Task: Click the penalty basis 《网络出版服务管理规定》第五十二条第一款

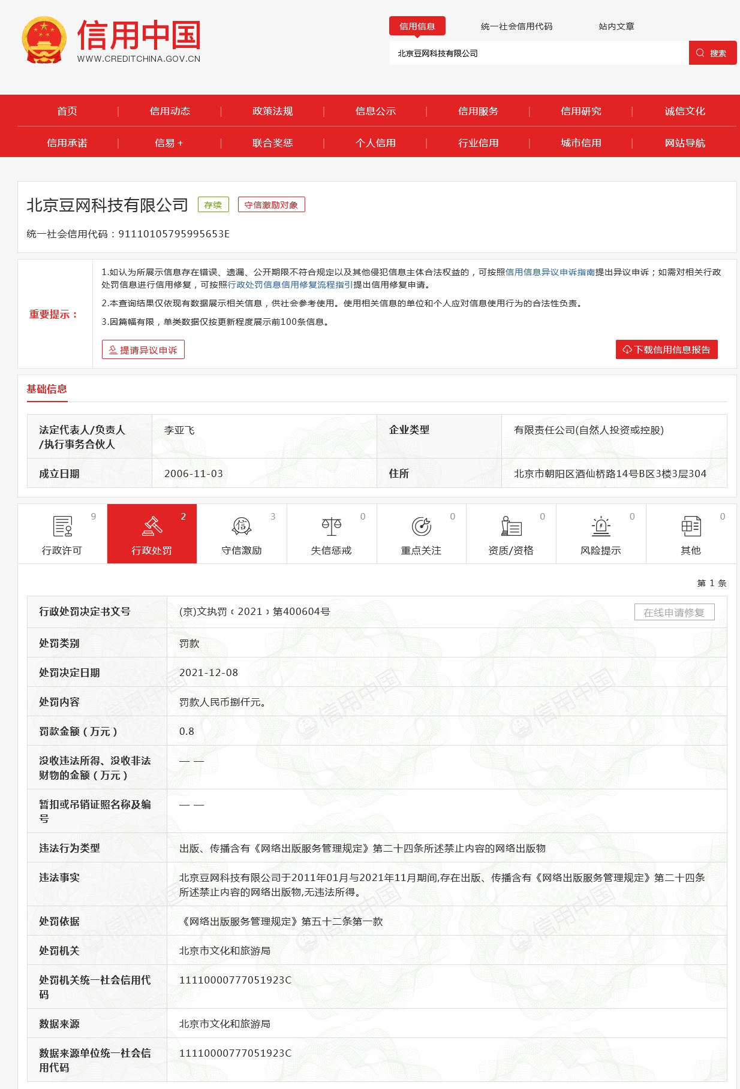Action: pyautogui.click(x=281, y=921)
